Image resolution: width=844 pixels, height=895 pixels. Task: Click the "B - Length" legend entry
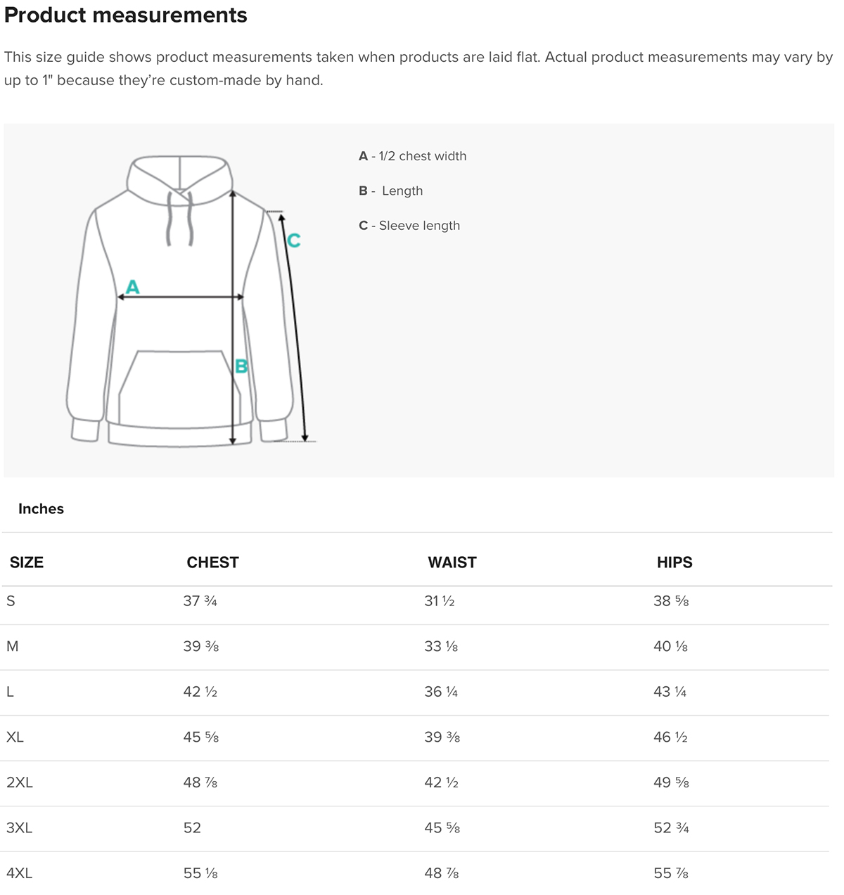pos(391,191)
